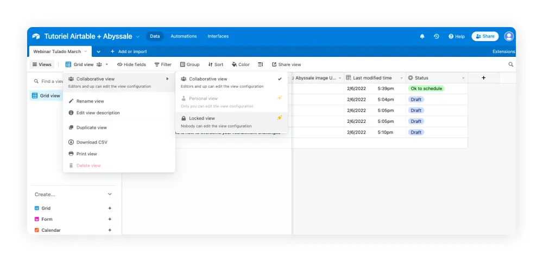Viewport: 543px width, 261px height.
Task: Open base revision history clock icon
Action: [437, 36]
